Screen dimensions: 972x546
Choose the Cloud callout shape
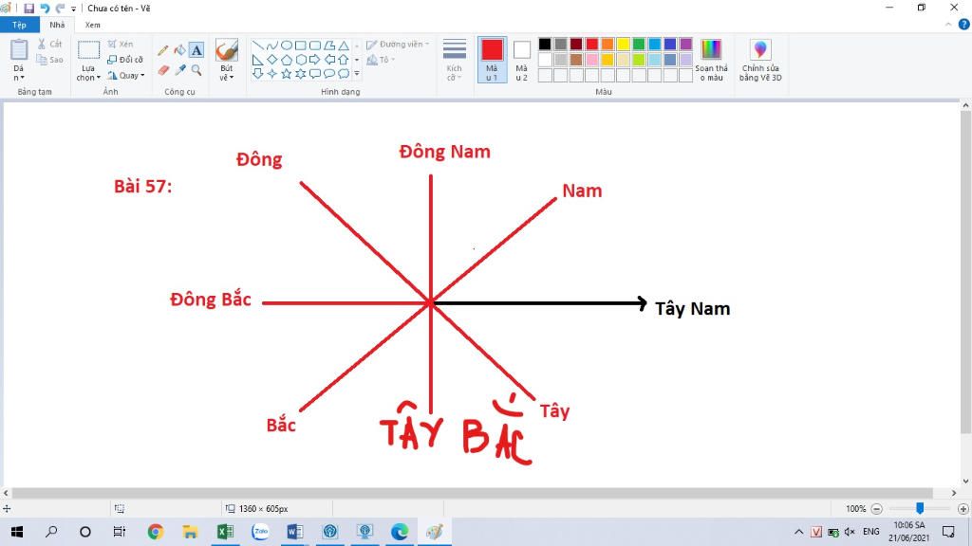[x=344, y=74]
